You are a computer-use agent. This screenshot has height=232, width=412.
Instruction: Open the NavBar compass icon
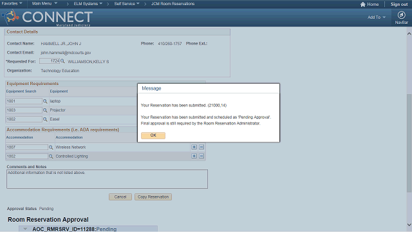[x=401, y=15]
